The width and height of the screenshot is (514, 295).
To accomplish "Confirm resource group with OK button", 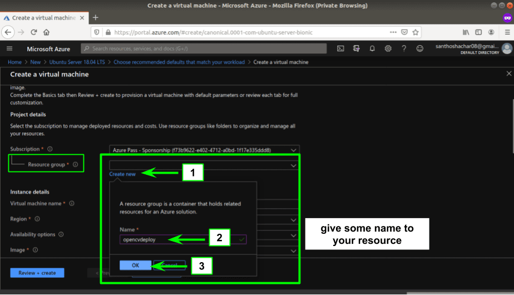I will point(135,265).
